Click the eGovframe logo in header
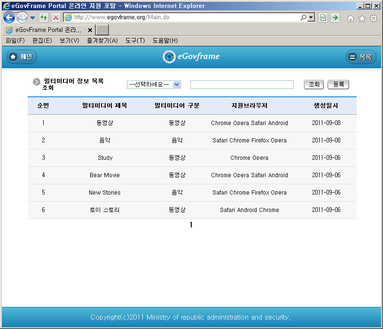 [x=191, y=57]
